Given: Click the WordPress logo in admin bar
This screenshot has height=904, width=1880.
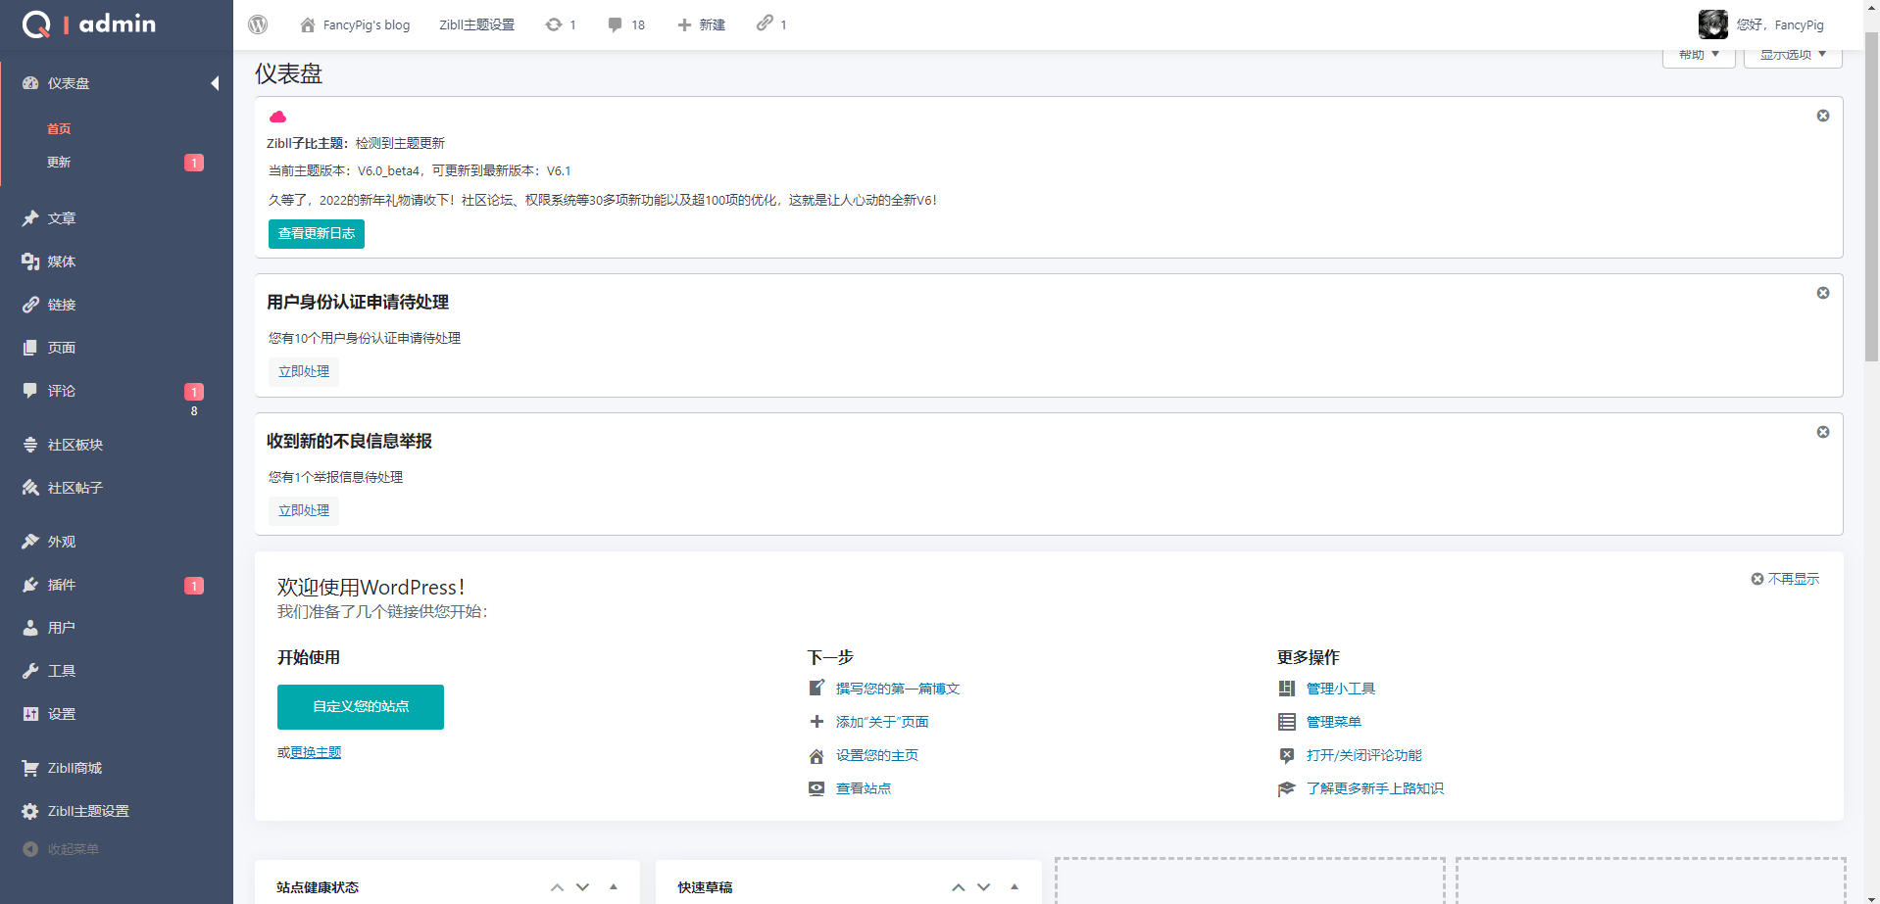Looking at the screenshot, I should point(258,24).
